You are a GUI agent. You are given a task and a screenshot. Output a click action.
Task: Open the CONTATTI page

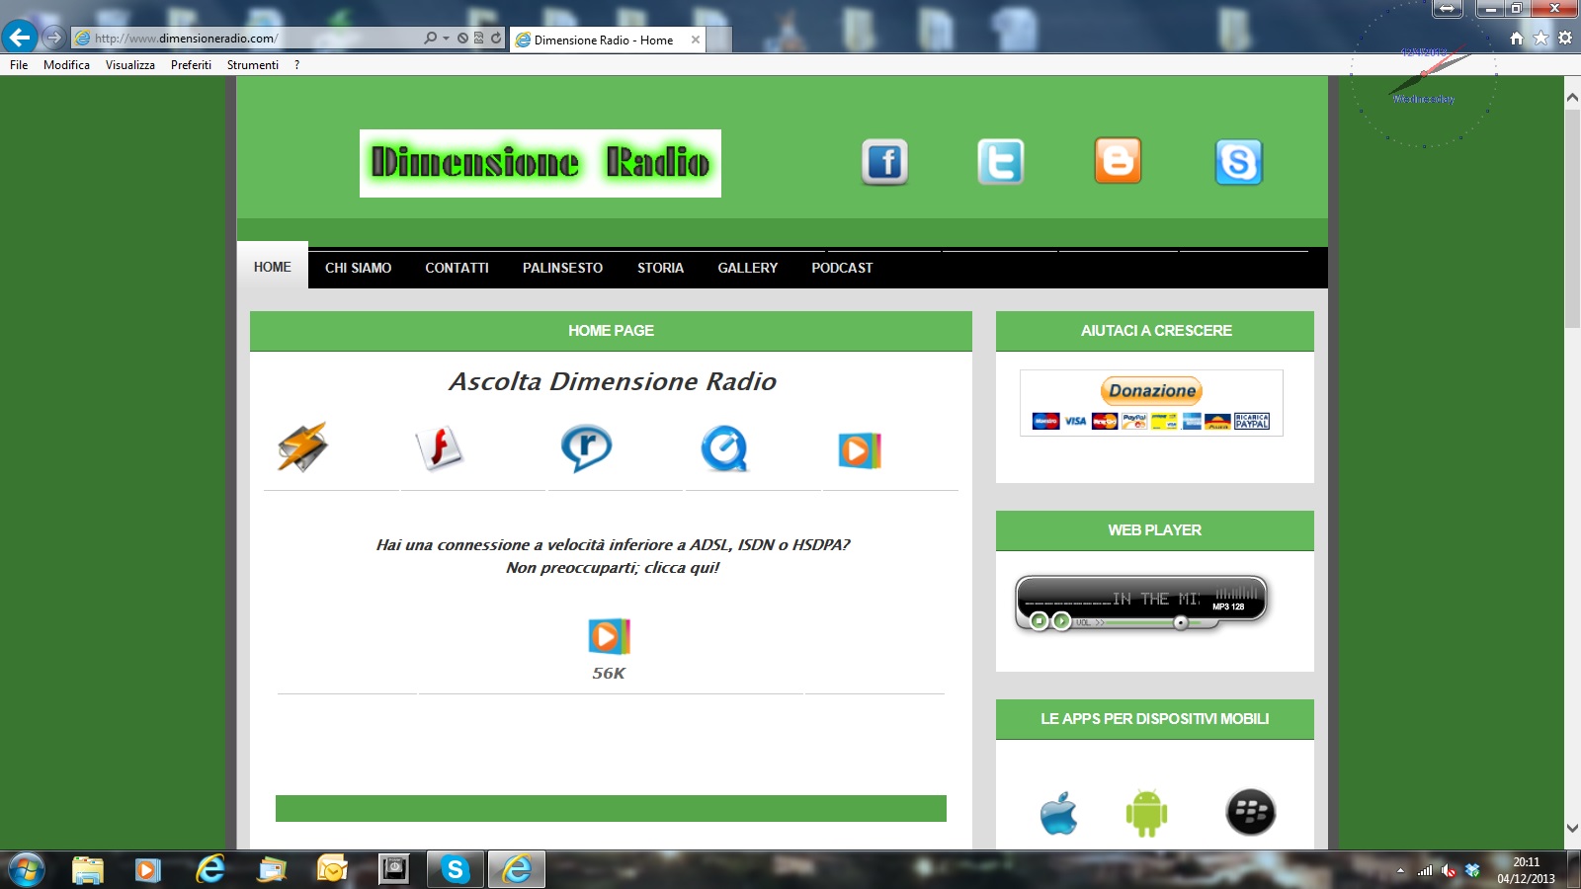click(457, 268)
